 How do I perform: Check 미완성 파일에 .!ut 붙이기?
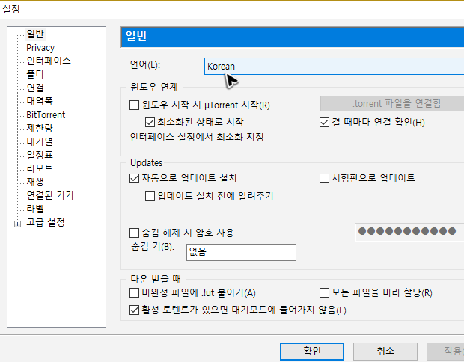click(135, 293)
